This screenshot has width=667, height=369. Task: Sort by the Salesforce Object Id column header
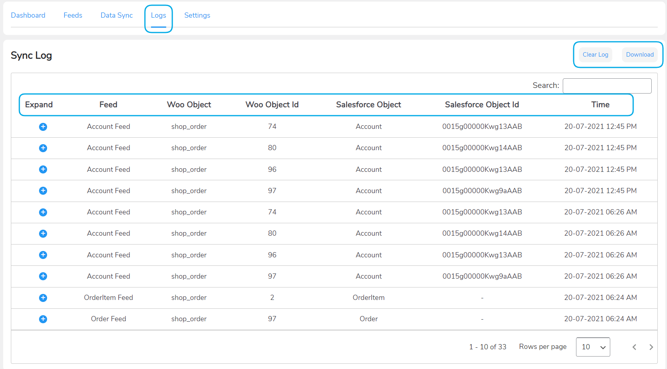pos(482,105)
